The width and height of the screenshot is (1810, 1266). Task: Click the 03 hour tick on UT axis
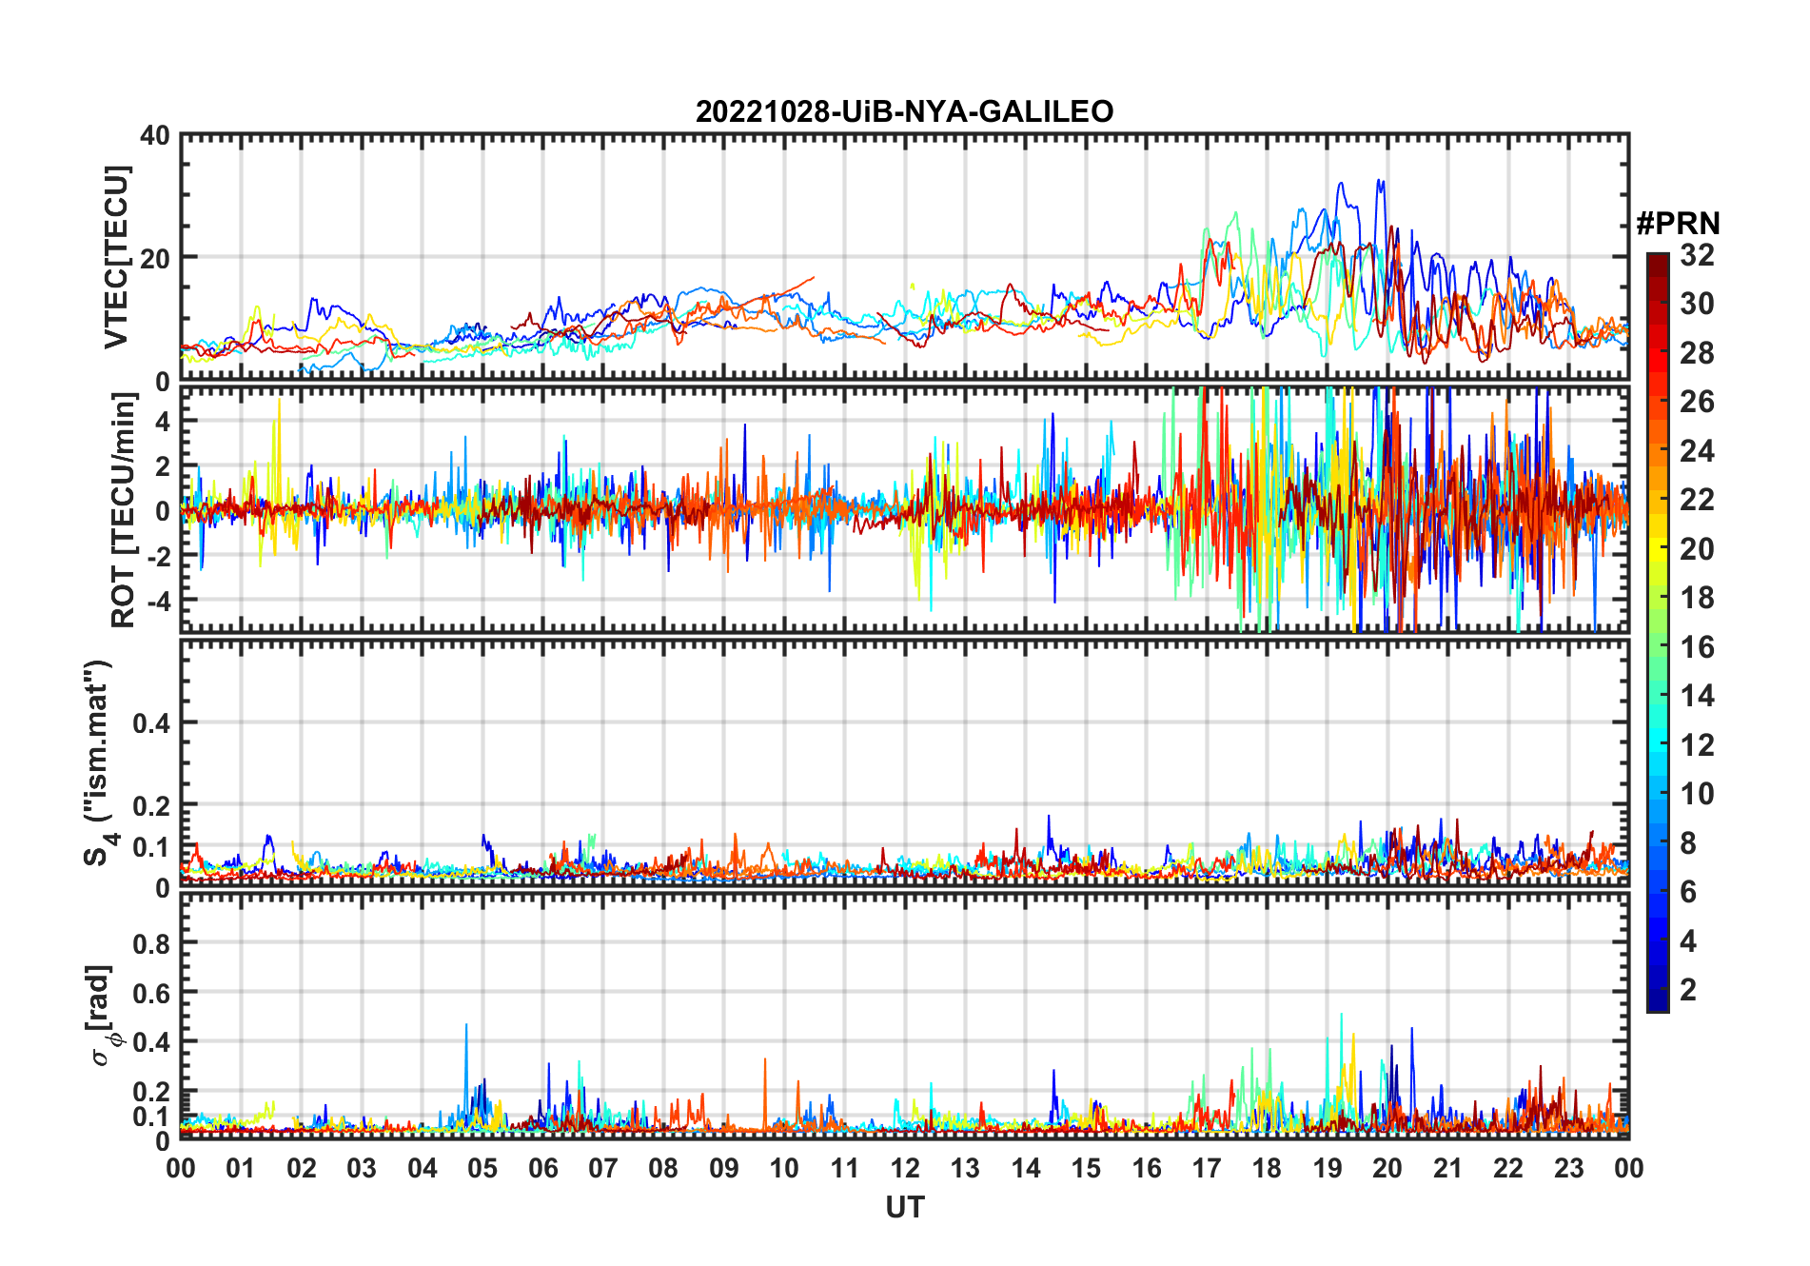click(362, 1168)
